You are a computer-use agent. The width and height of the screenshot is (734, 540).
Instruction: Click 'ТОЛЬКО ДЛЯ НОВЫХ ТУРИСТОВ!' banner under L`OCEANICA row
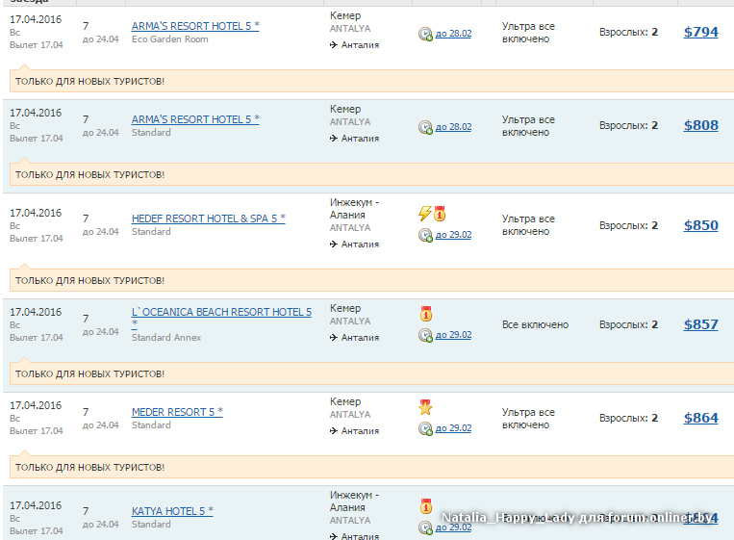click(x=371, y=373)
